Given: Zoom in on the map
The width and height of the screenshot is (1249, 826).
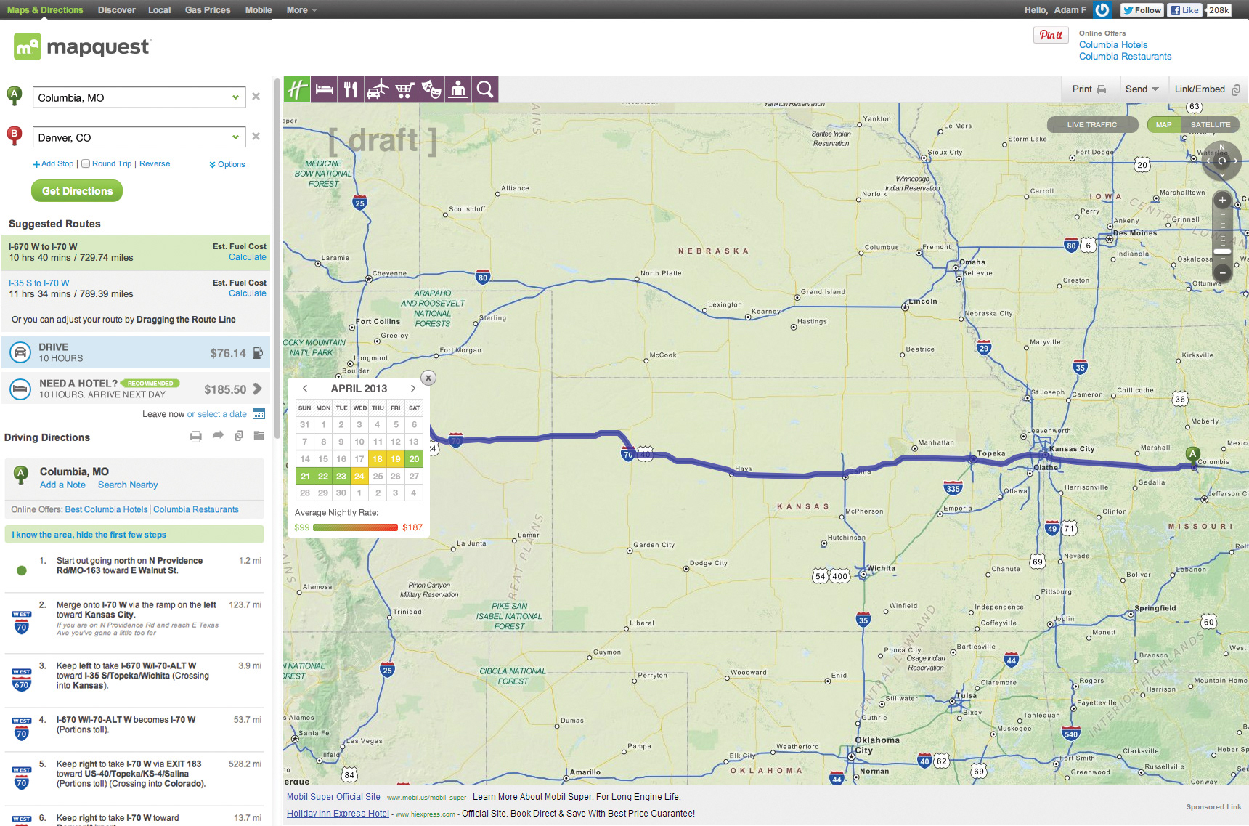Looking at the screenshot, I should (1222, 200).
